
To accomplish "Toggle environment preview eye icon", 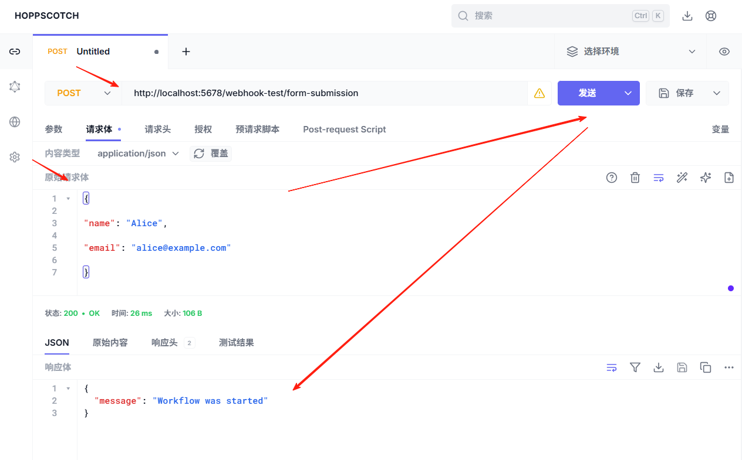I will point(724,52).
